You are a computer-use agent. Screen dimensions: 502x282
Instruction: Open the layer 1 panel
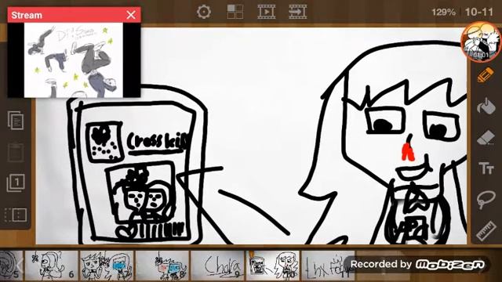(x=16, y=183)
